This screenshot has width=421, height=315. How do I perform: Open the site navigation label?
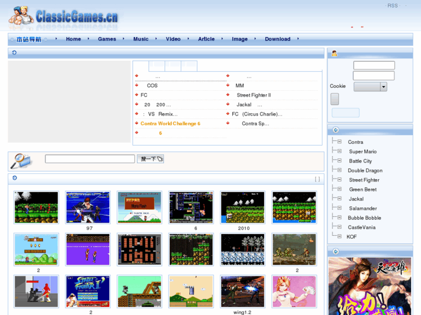29,39
